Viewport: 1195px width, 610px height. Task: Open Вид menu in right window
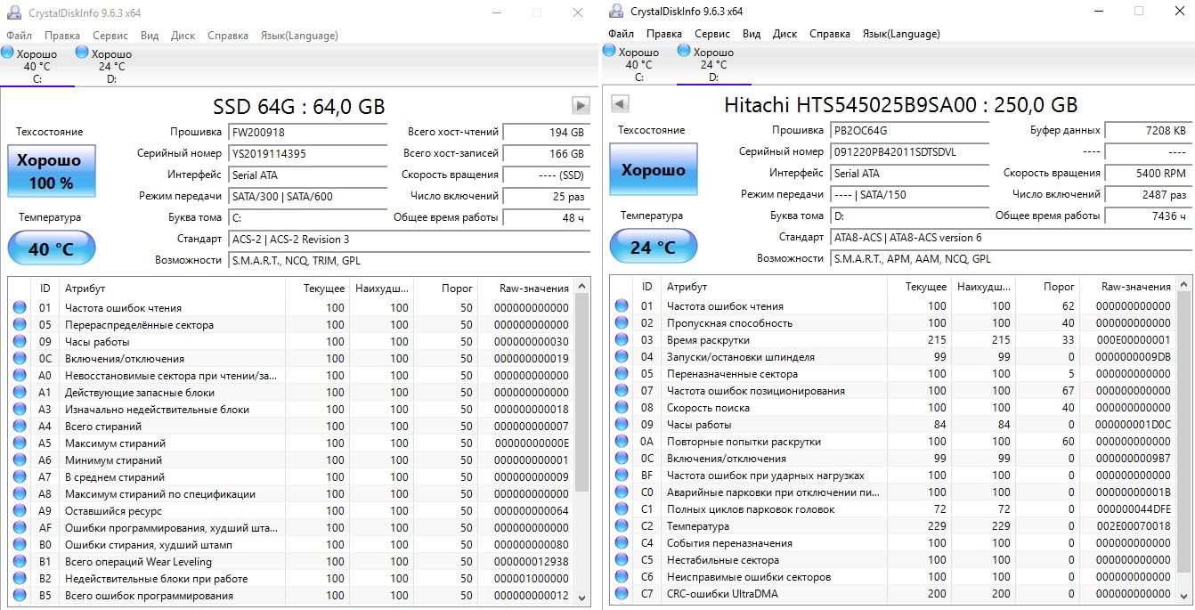pos(752,34)
